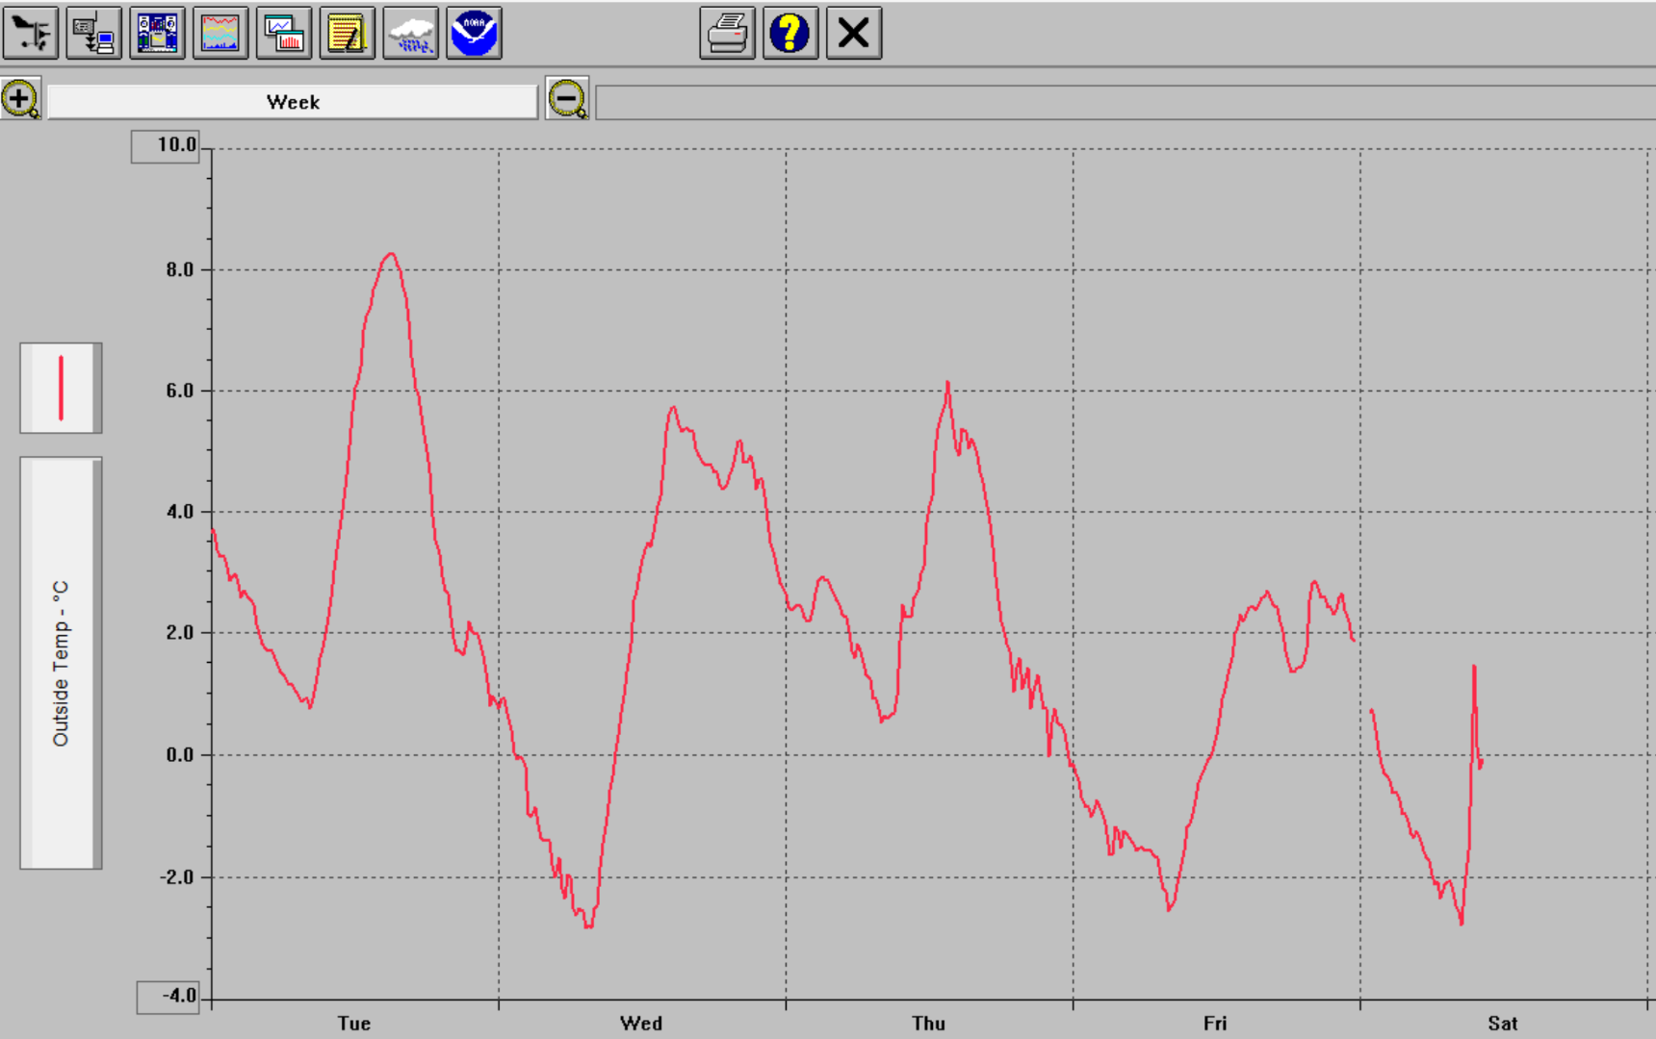Open the yellow notepad database icon
The image size is (1656, 1039).
(347, 34)
